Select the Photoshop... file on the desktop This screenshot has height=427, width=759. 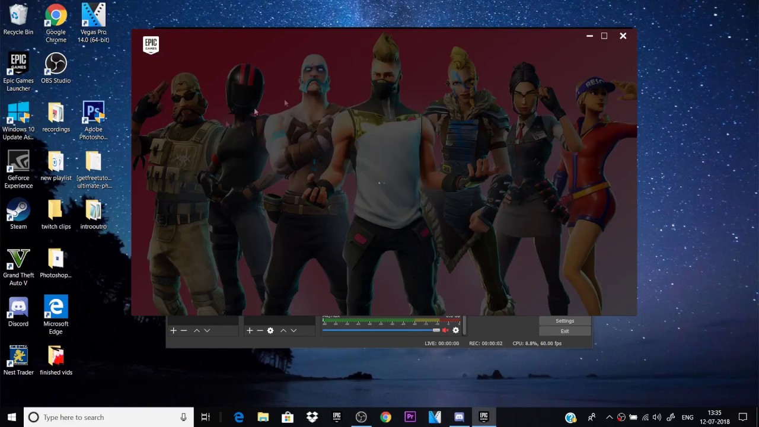coord(56,263)
